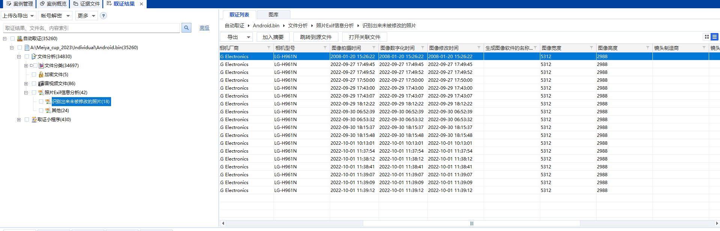
Task: Focus the 取证结果、文件名、内容索引 search field
Action: point(92,28)
